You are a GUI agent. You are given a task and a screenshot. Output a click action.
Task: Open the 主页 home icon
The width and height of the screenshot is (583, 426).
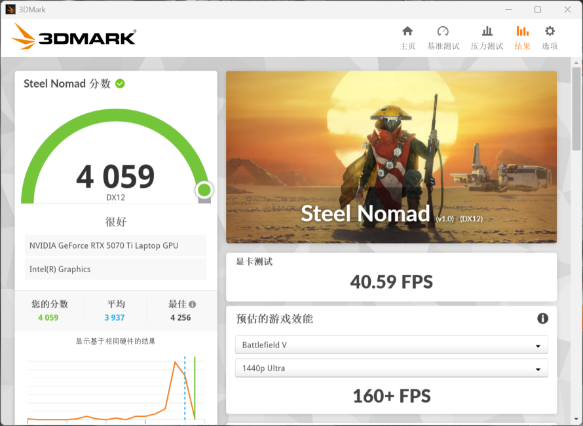(407, 32)
